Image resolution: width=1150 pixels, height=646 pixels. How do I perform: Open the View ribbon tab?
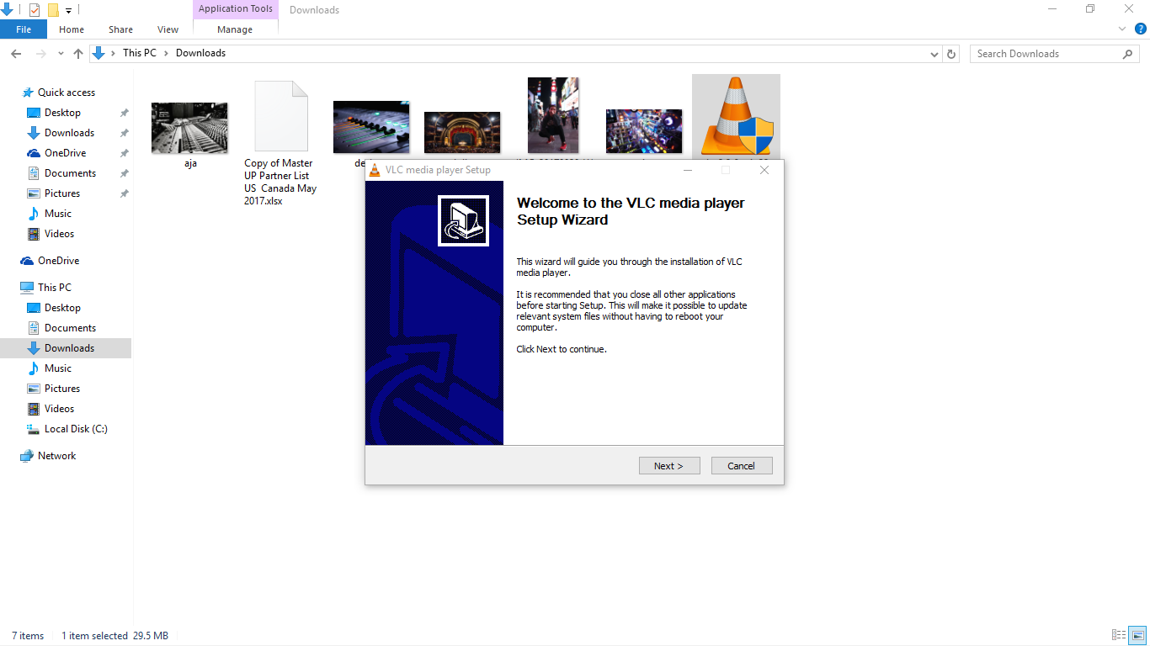click(x=168, y=29)
